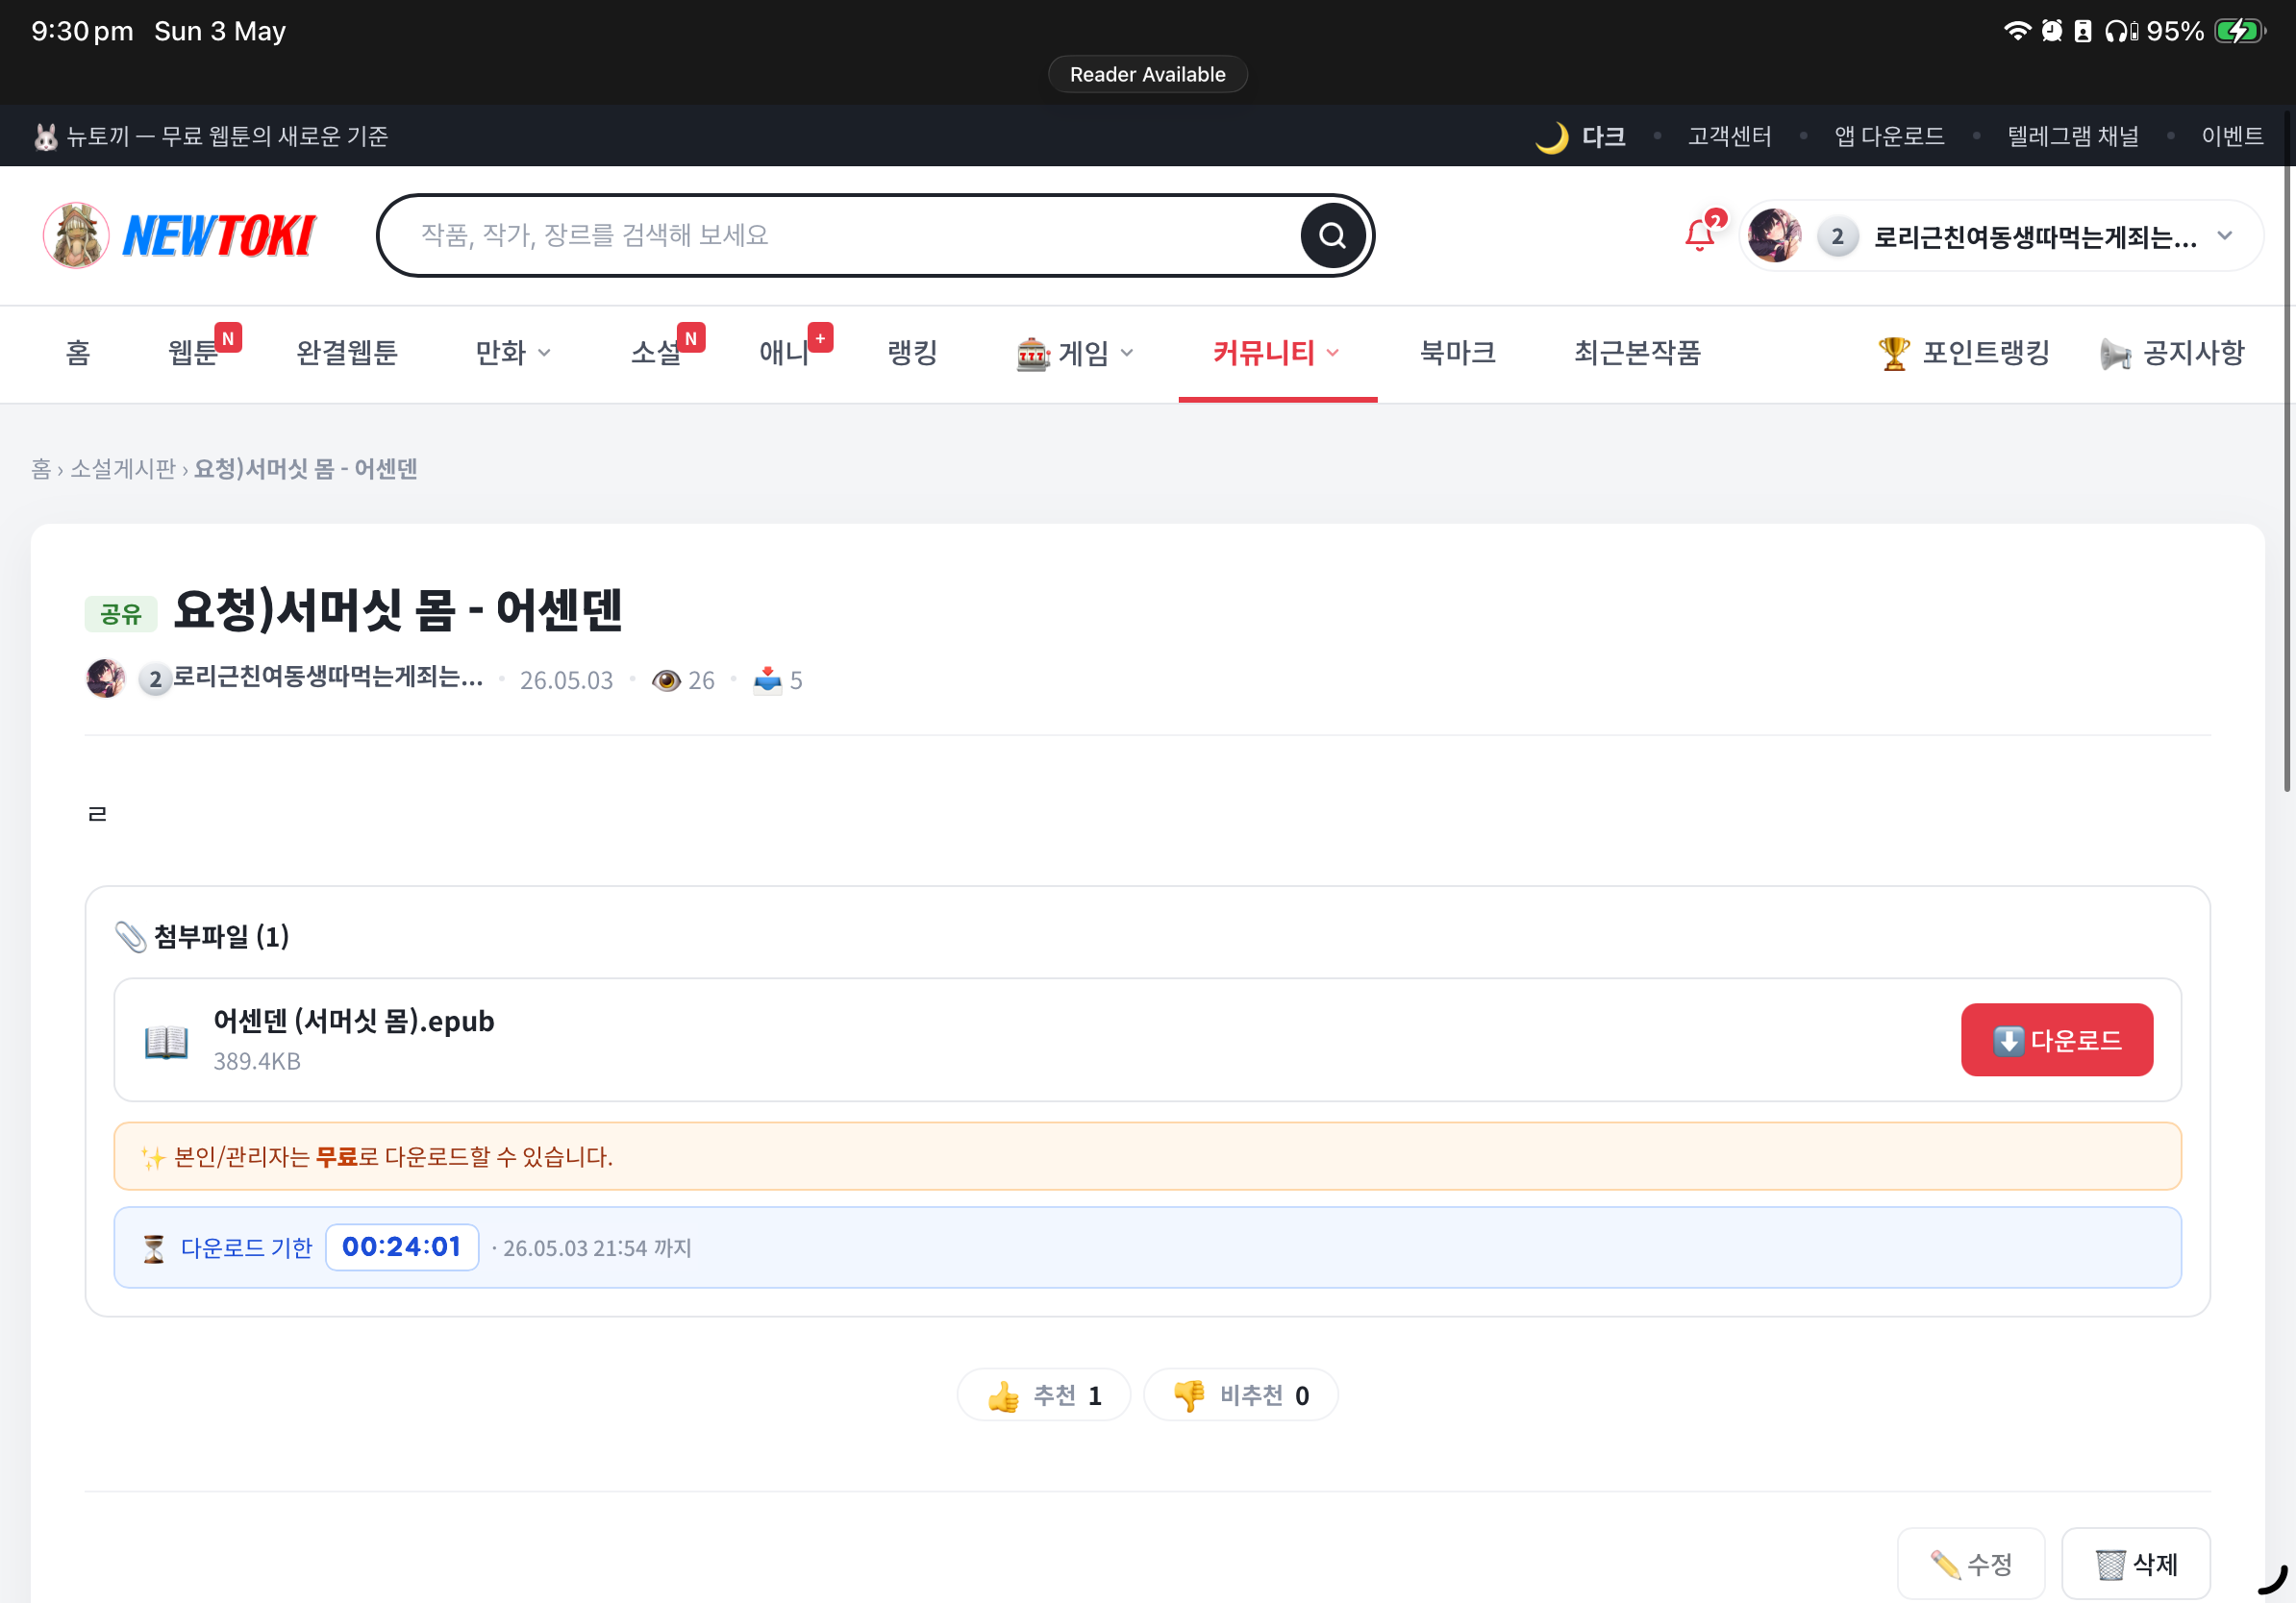Click the epub book file icon

[x=166, y=1042]
